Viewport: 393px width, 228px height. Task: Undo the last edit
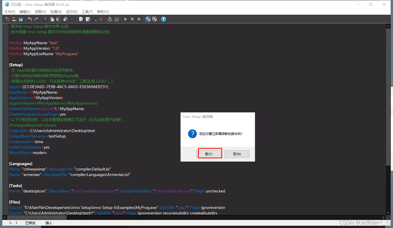click(x=30, y=19)
